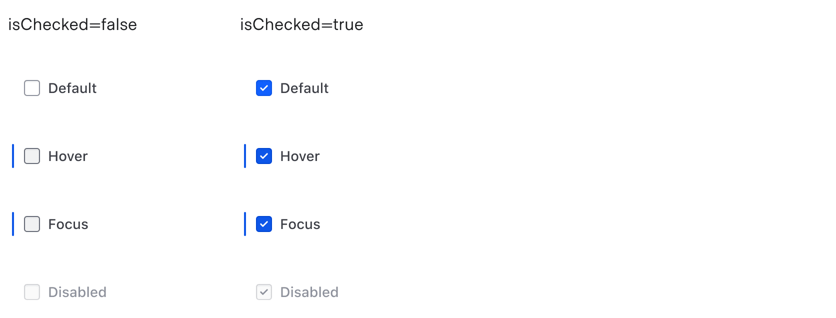
Task: Click the Hover label in the left column
Action: [67, 156]
